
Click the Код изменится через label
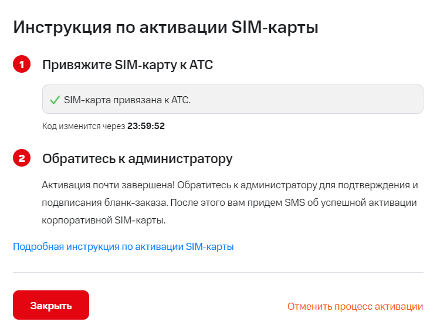point(84,126)
